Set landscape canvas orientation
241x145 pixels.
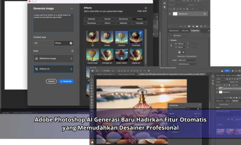pos(183,52)
